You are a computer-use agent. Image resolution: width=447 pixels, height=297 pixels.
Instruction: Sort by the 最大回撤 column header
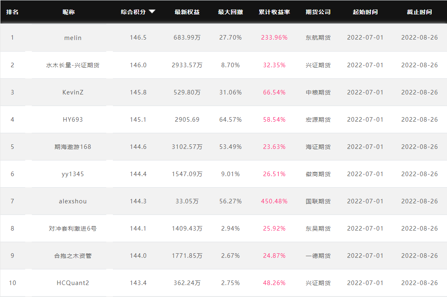230,12
